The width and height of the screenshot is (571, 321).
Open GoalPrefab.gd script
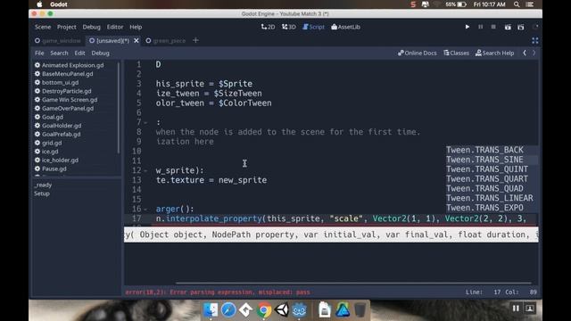pos(57,135)
